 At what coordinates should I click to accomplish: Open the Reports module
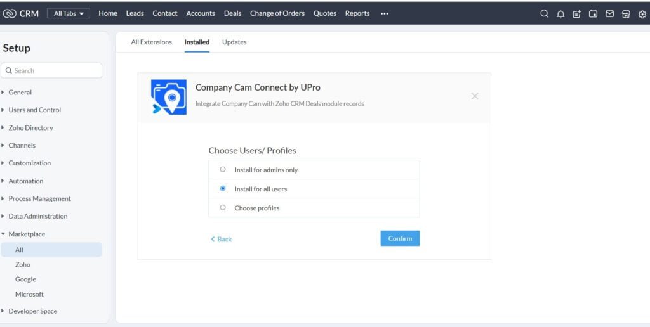pos(357,13)
